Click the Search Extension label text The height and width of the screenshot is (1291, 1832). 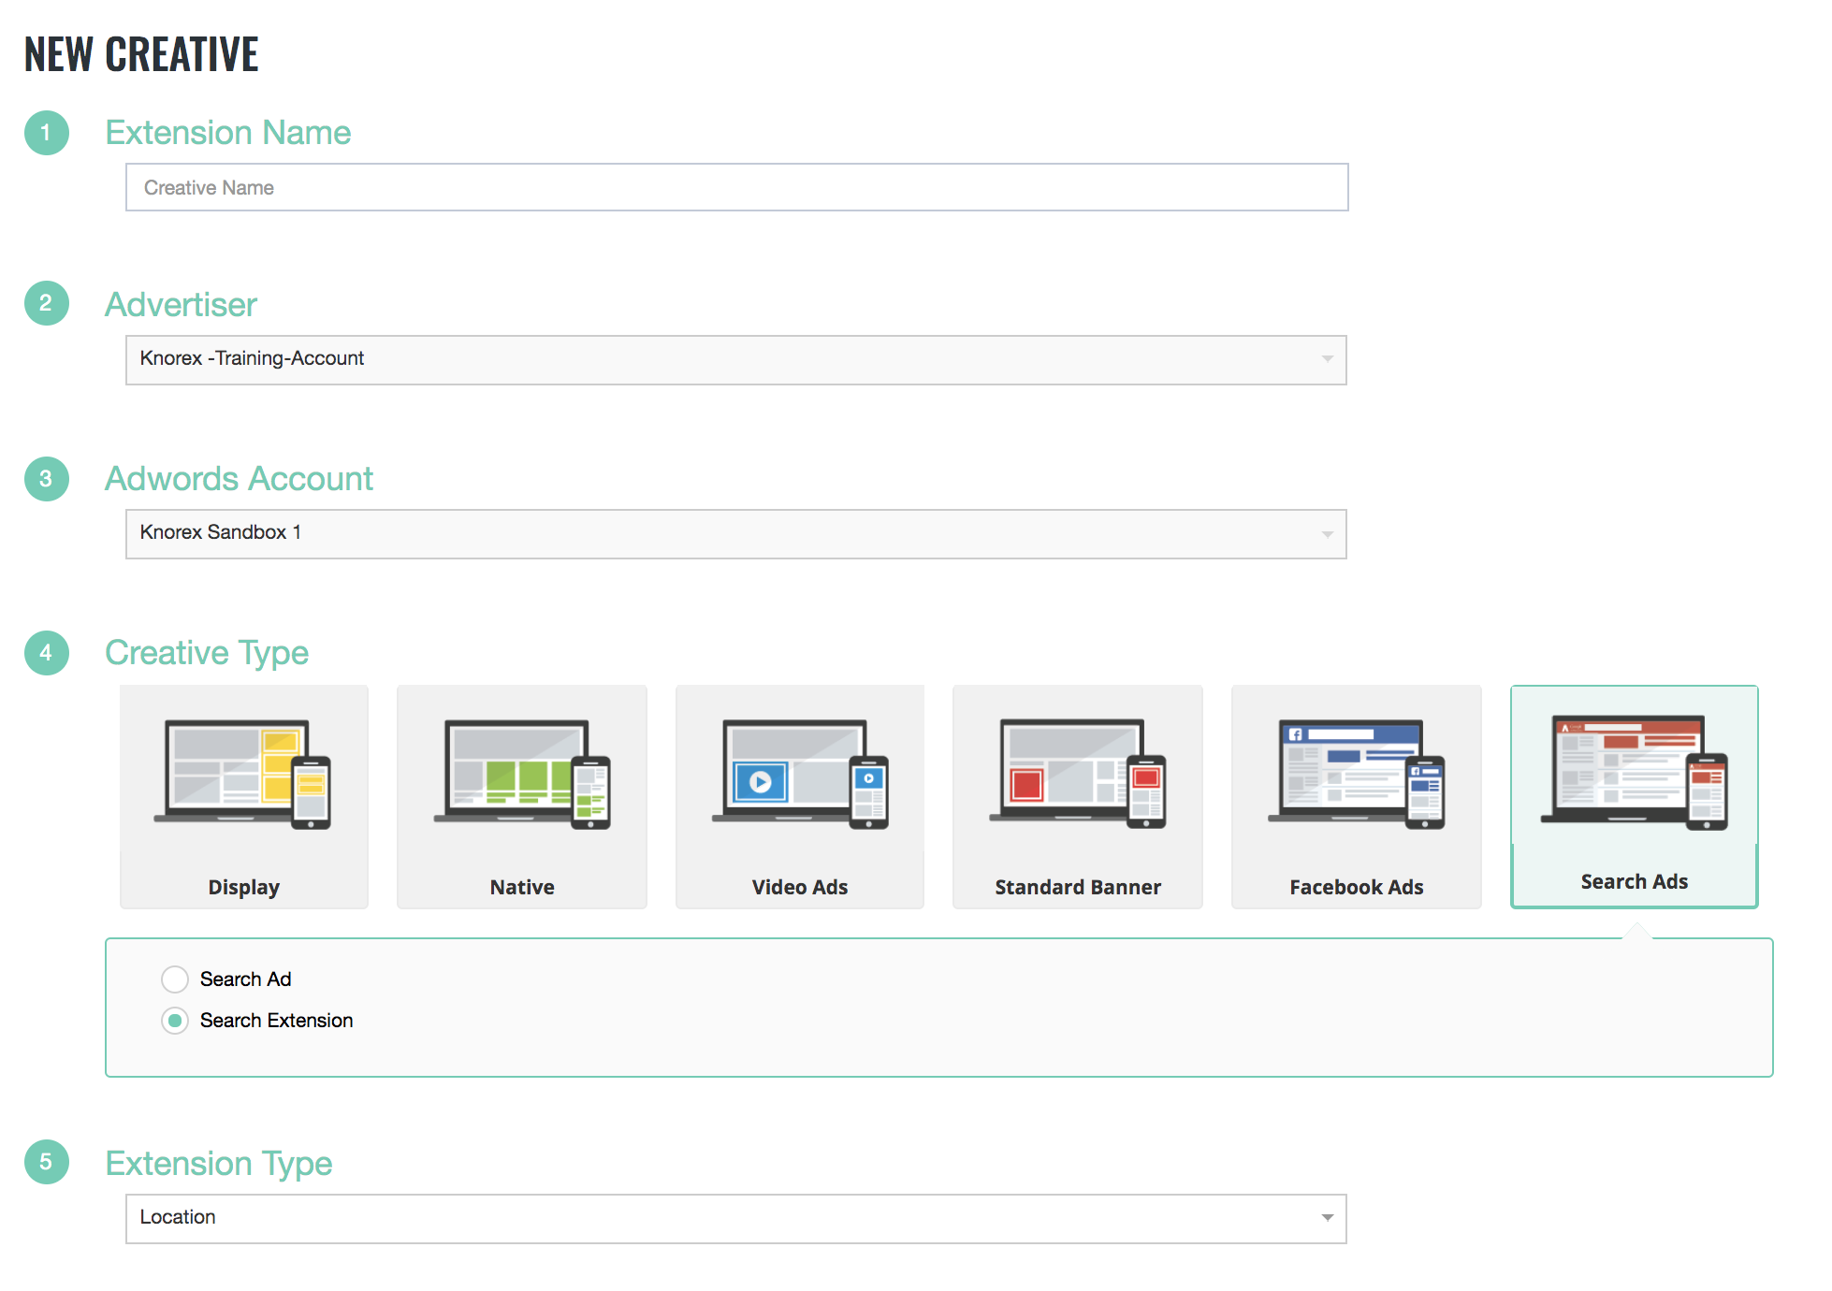click(x=276, y=1021)
